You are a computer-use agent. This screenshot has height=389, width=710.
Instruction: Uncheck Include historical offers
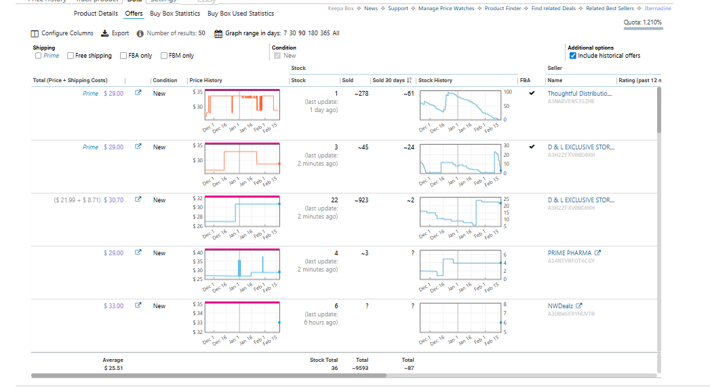[x=573, y=56]
